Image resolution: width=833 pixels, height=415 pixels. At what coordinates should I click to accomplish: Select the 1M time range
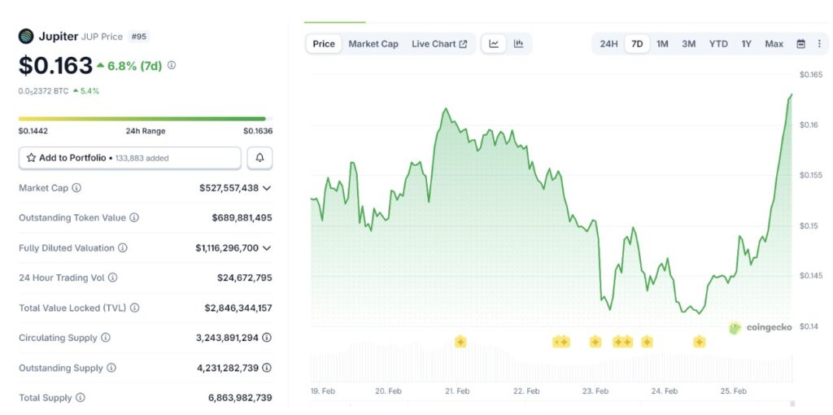[662, 44]
